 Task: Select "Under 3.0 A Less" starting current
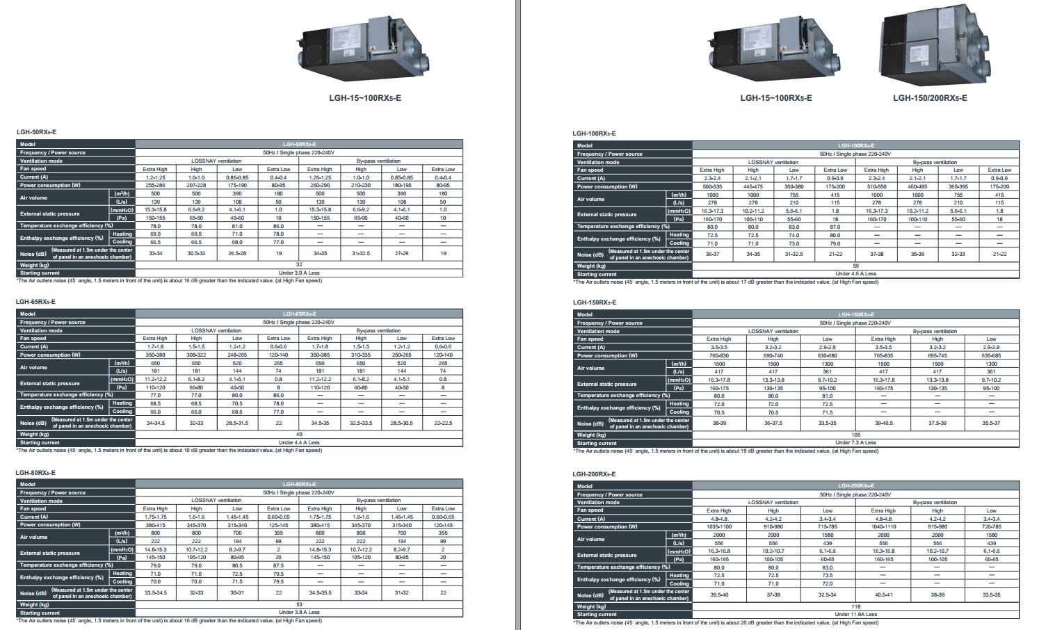tap(299, 273)
